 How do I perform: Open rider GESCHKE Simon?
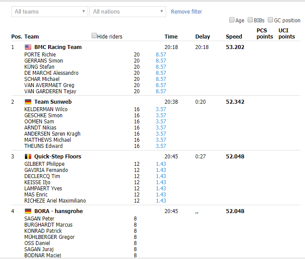(x=43, y=115)
